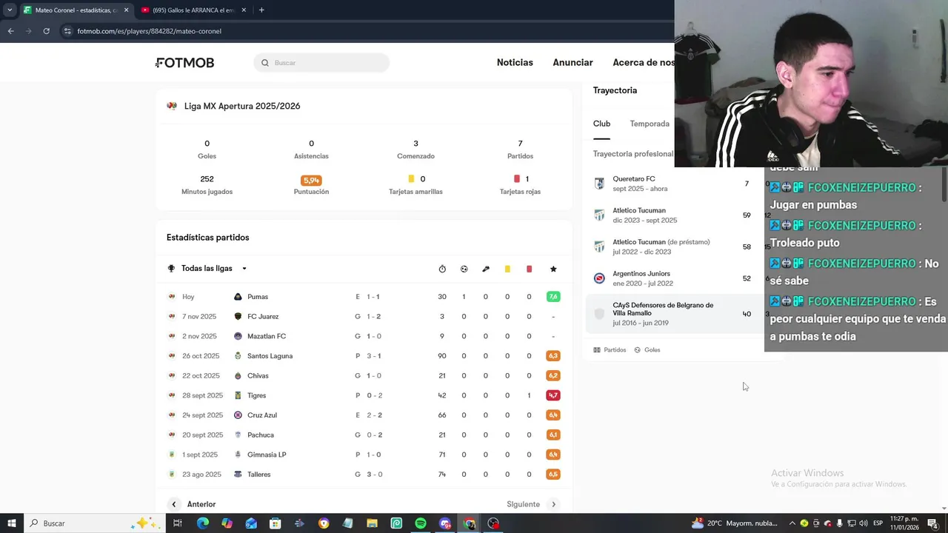Click the FotMob Buscar search field

(x=321, y=63)
